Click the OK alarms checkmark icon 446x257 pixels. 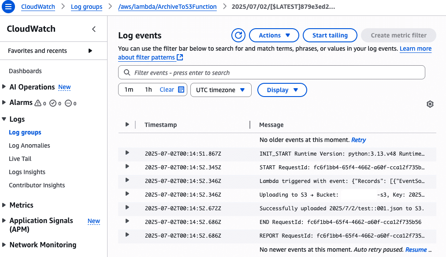53,103
